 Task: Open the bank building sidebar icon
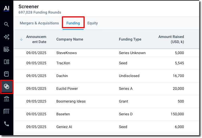[x=7, y=99]
